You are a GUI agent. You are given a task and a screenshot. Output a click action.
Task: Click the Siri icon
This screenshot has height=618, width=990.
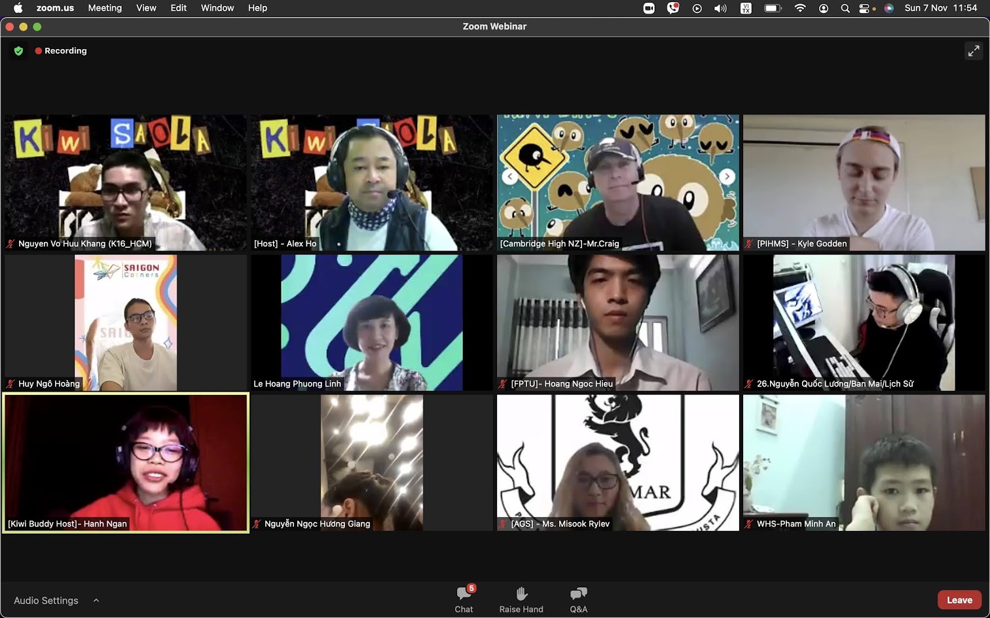tap(889, 9)
